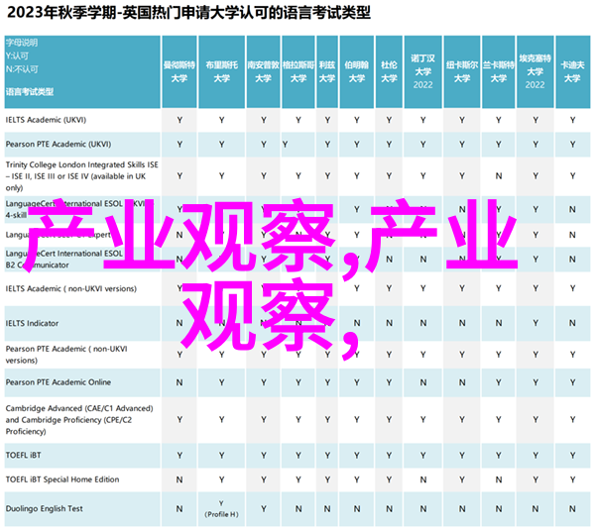Viewport: 595px width, 531px height.
Task: Click IELTS Indicator Y under 埃克塞特大学
Action: 535,323
